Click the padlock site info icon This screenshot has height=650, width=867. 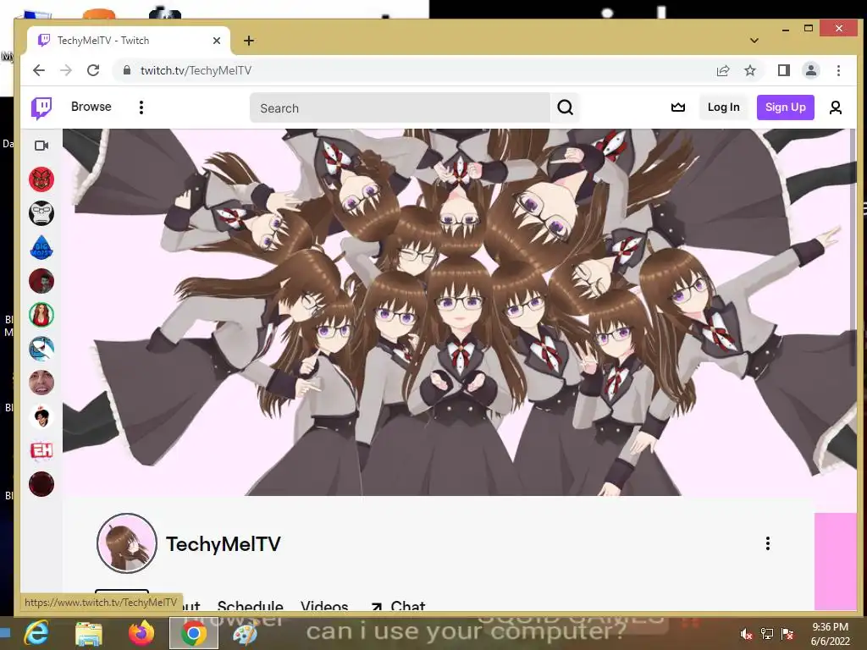pos(127,70)
